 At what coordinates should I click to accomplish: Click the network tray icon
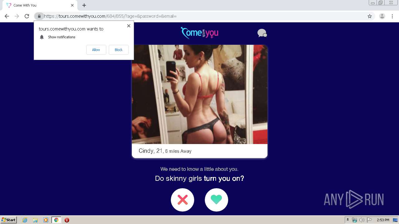[x=354, y=220]
